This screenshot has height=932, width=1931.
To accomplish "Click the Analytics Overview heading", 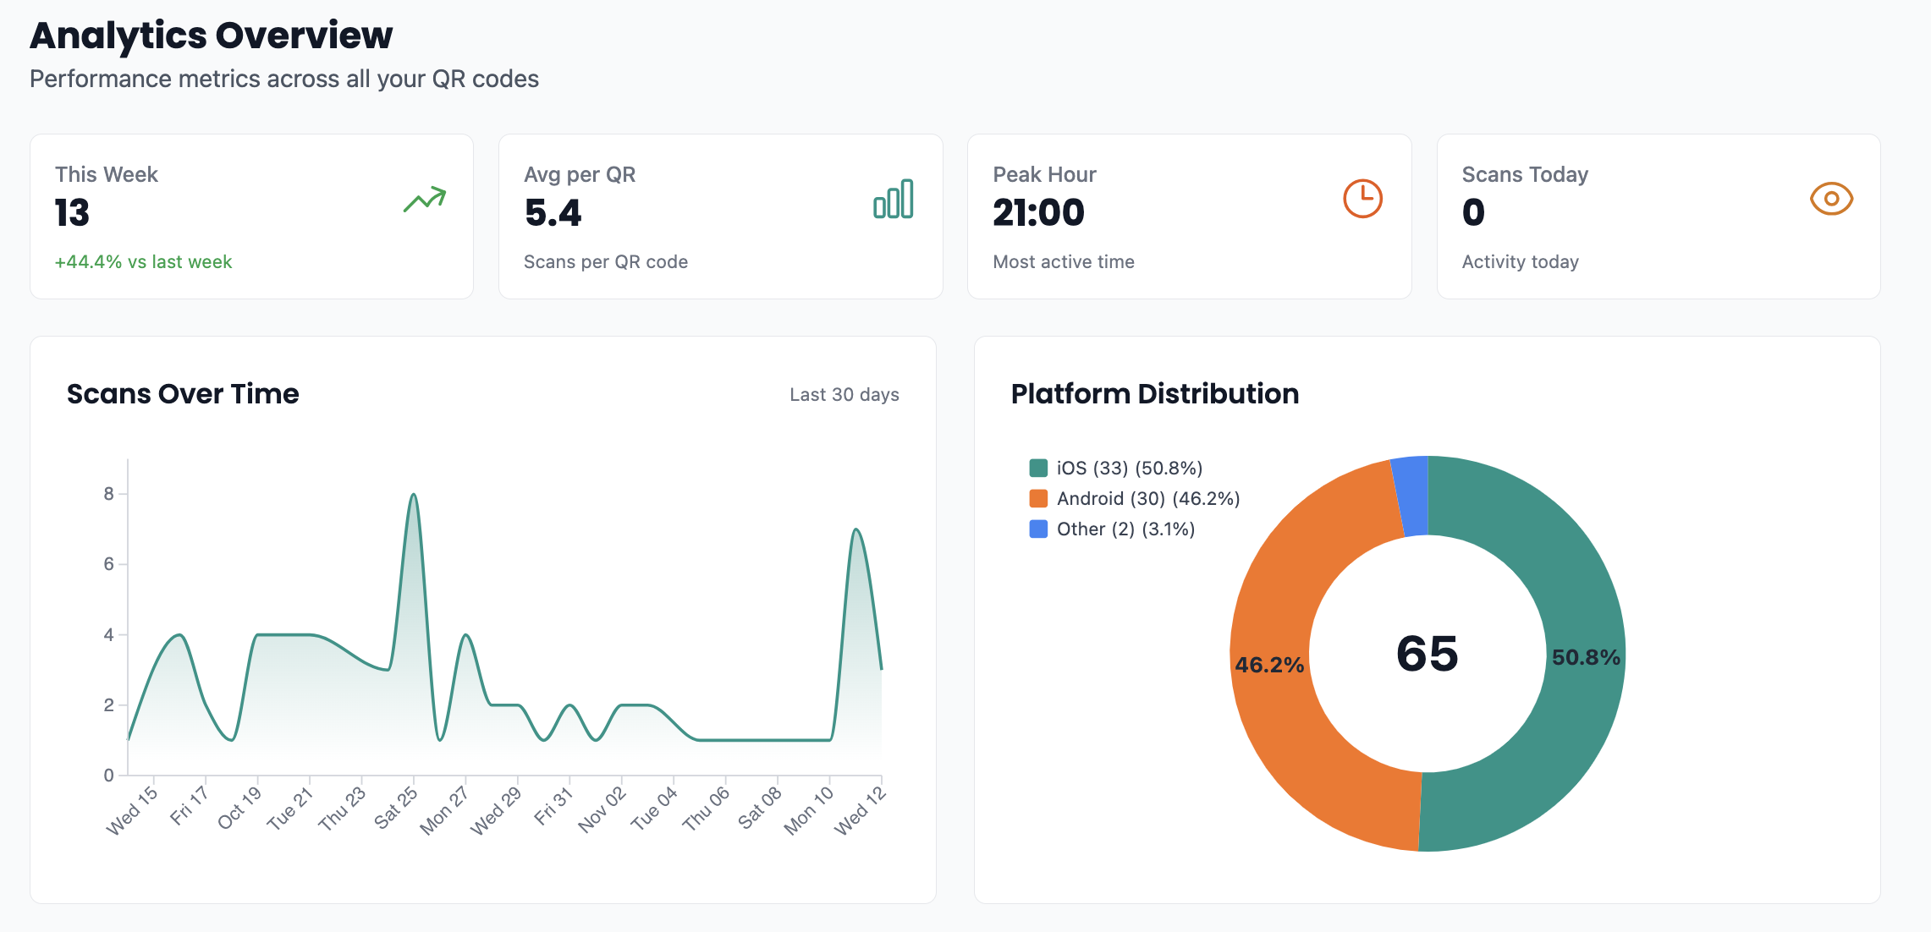I will pyautogui.click(x=211, y=36).
